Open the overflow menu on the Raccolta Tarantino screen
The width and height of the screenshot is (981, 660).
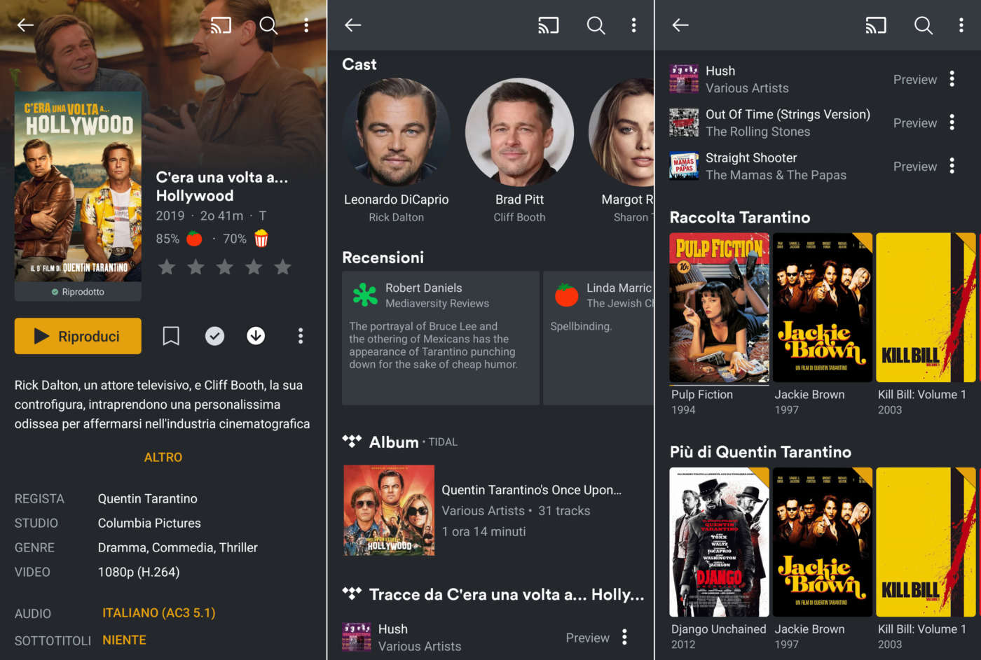(x=961, y=26)
